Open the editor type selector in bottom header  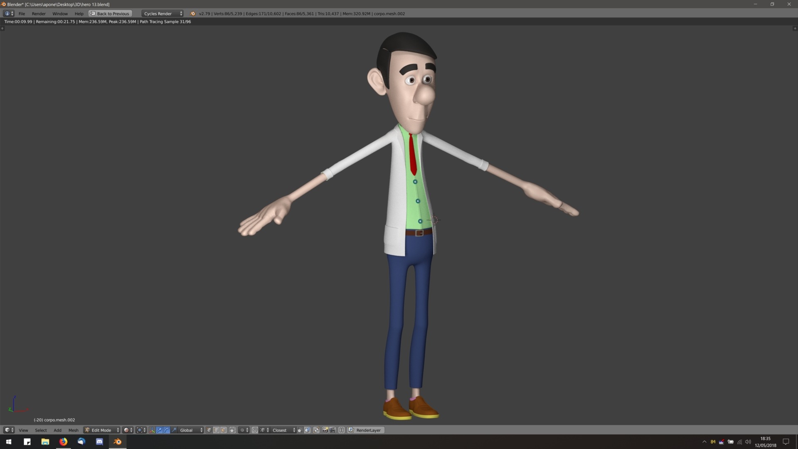(9, 430)
